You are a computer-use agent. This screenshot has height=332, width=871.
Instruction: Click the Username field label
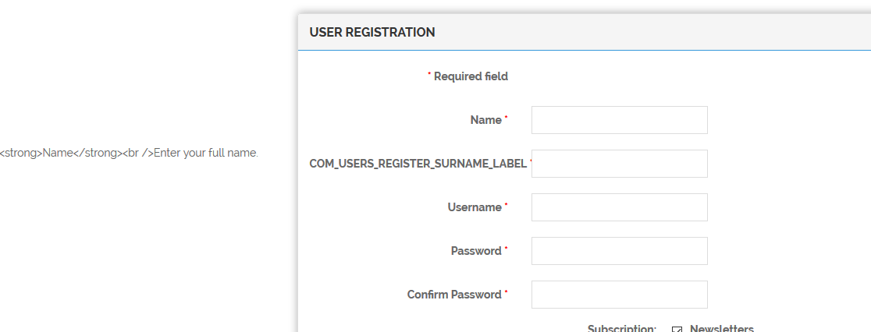click(x=474, y=207)
